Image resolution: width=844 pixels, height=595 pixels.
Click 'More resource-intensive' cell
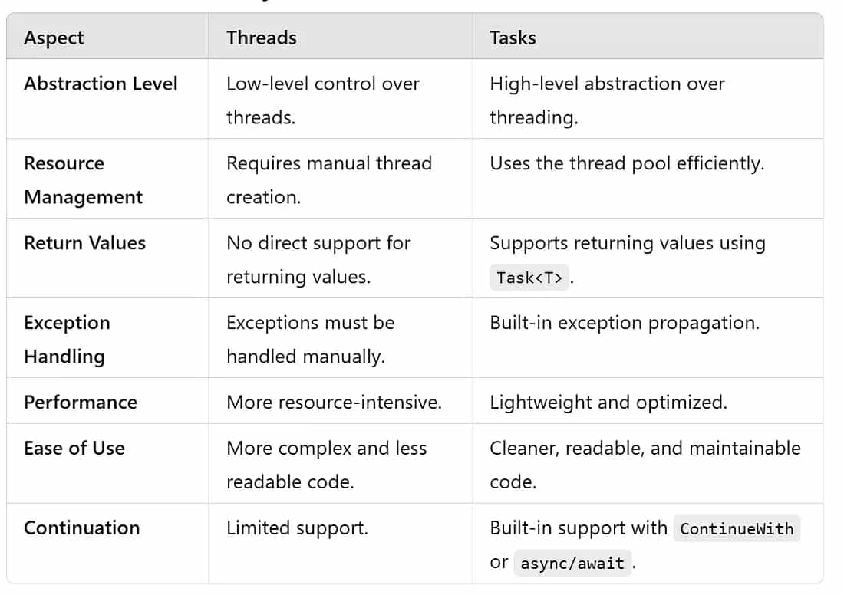coord(334,402)
